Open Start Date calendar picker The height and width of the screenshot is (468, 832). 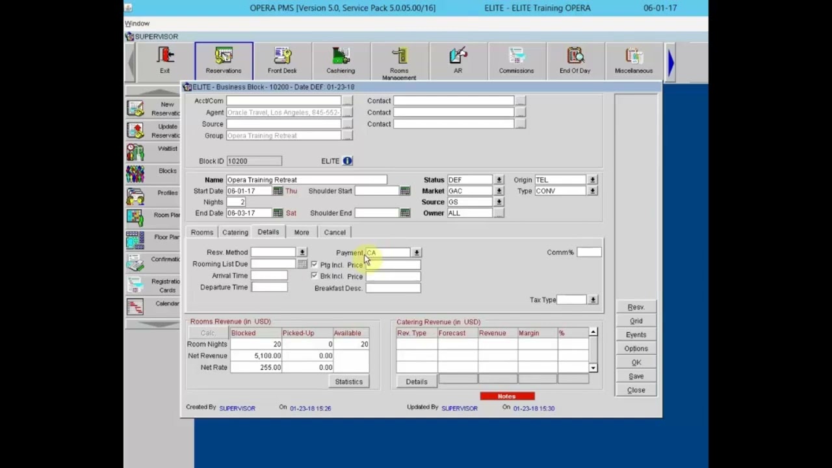click(x=278, y=191)
